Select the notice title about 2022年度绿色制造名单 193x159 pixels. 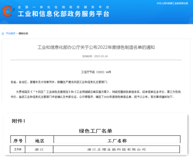click(96, 47)
